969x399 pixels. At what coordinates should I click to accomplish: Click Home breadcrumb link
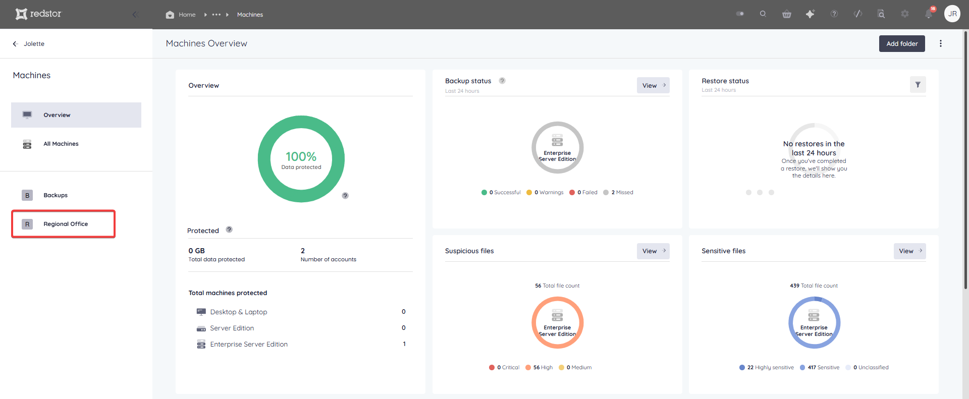[187, 15]
